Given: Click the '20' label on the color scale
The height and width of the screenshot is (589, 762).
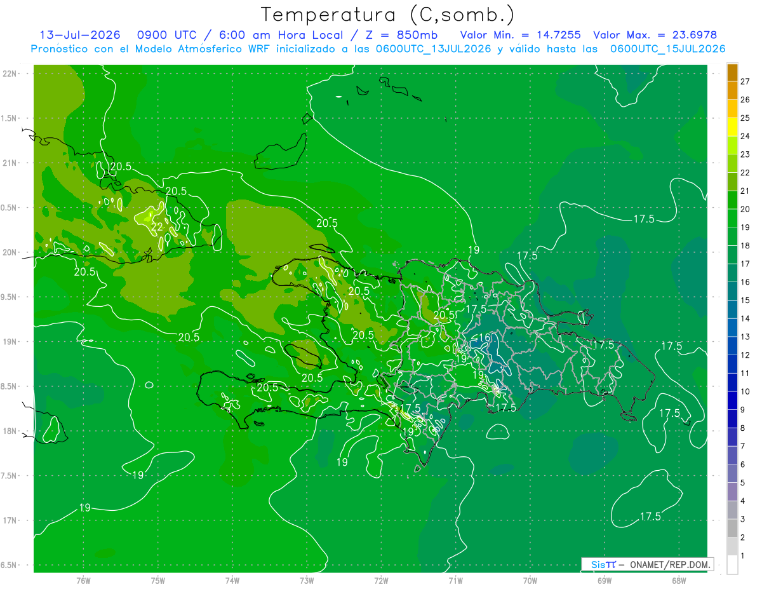Looking at the screenshot, I should point(745,209).
